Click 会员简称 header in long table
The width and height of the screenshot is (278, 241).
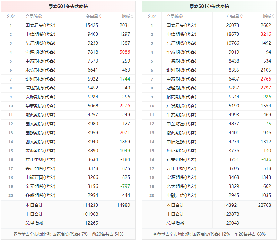pos(34,17)
